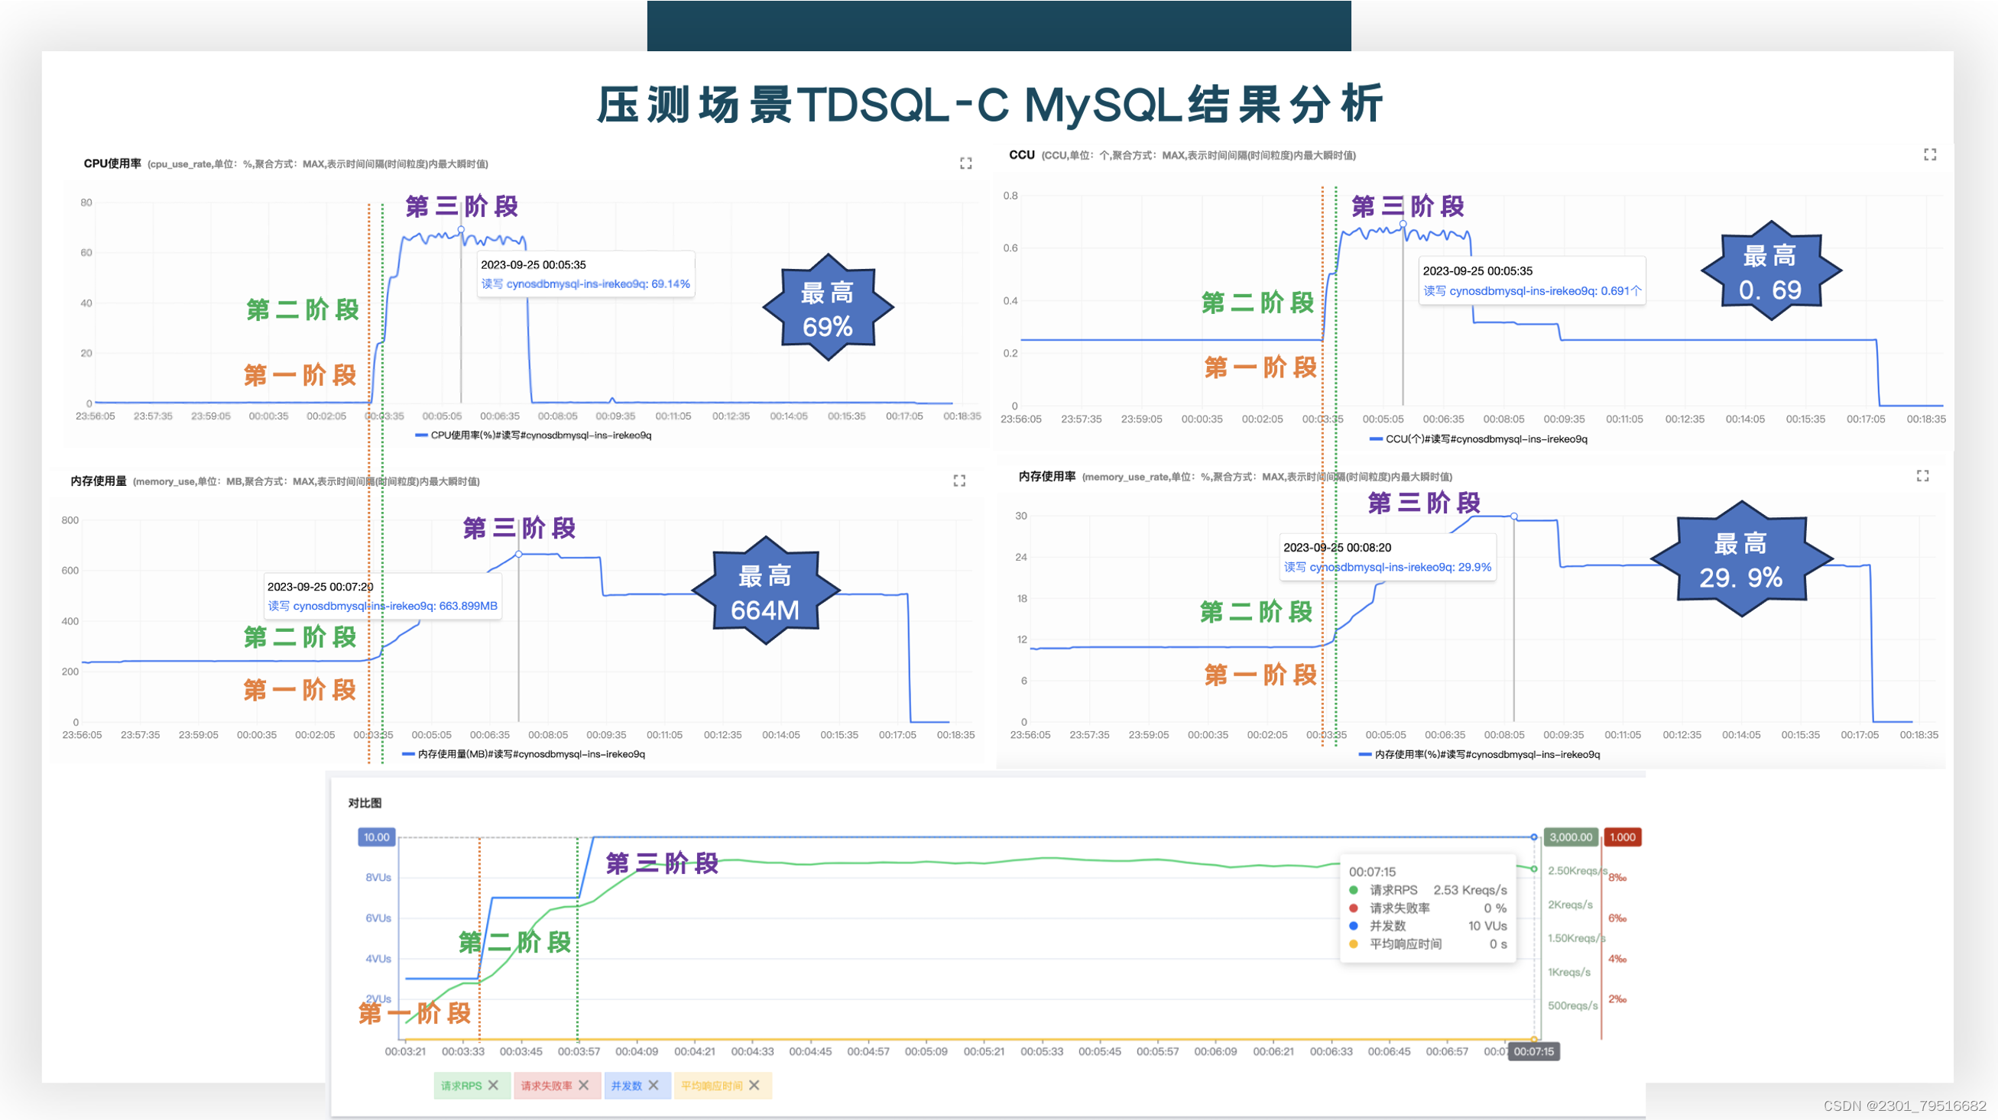
Task: Click the 并发数 10 VUs tooltip row
Action: click(1428, 925)
